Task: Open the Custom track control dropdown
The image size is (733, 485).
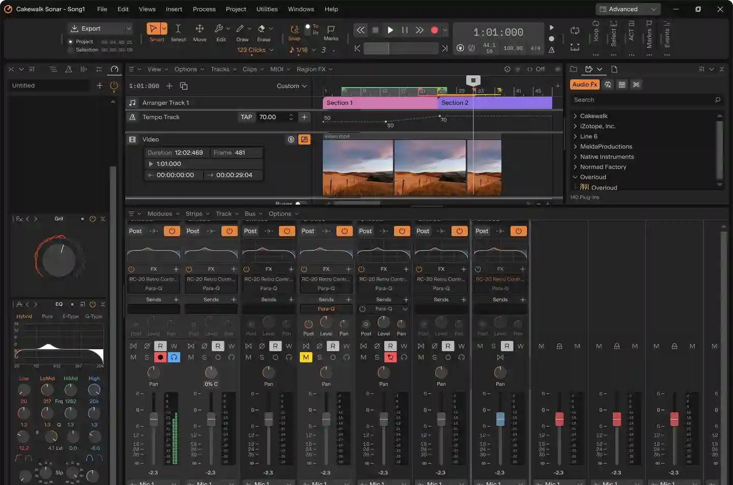Action: pos(292,86)
